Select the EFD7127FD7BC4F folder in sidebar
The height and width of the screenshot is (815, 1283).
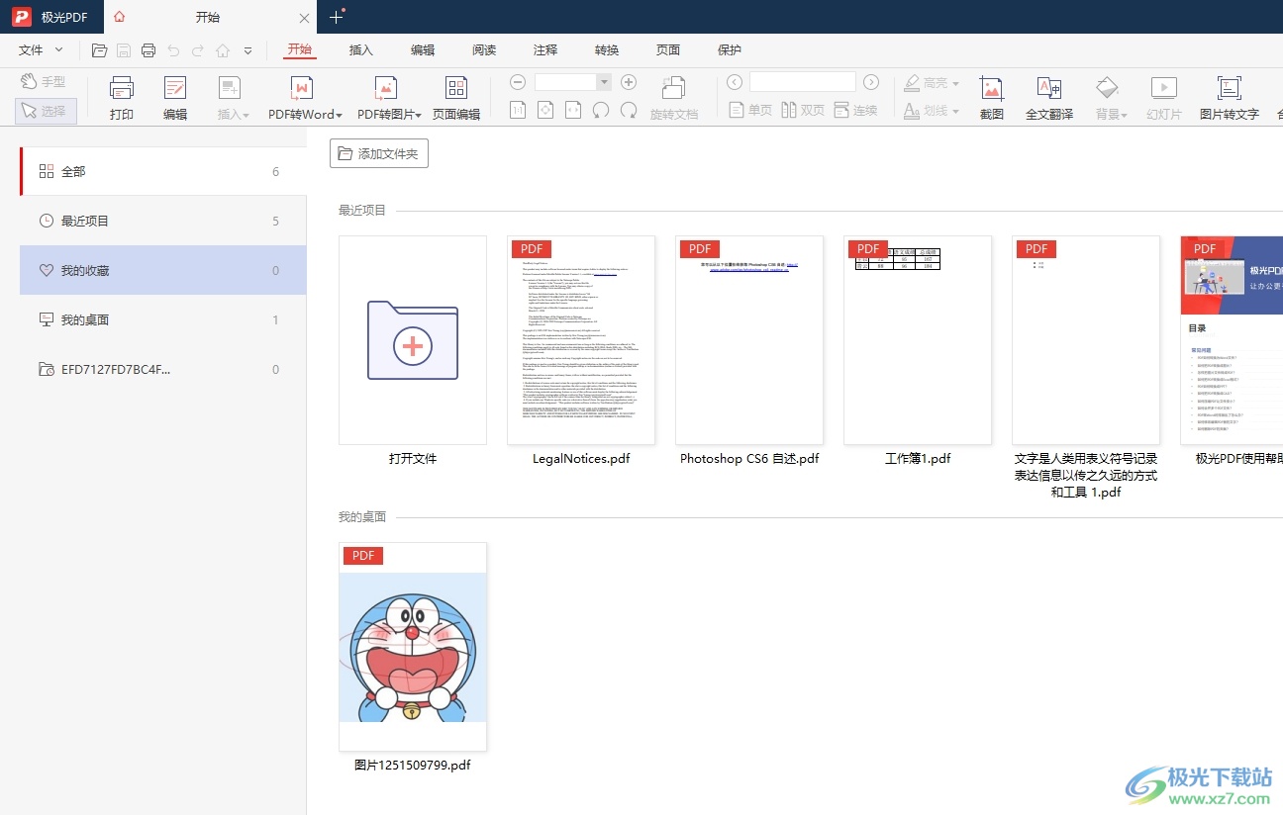(x=163, y=369)
